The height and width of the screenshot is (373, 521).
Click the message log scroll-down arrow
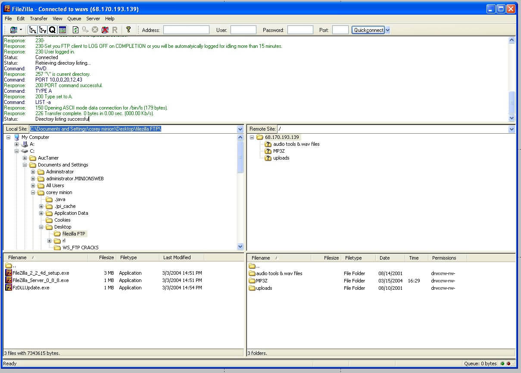tap(512, 118)
